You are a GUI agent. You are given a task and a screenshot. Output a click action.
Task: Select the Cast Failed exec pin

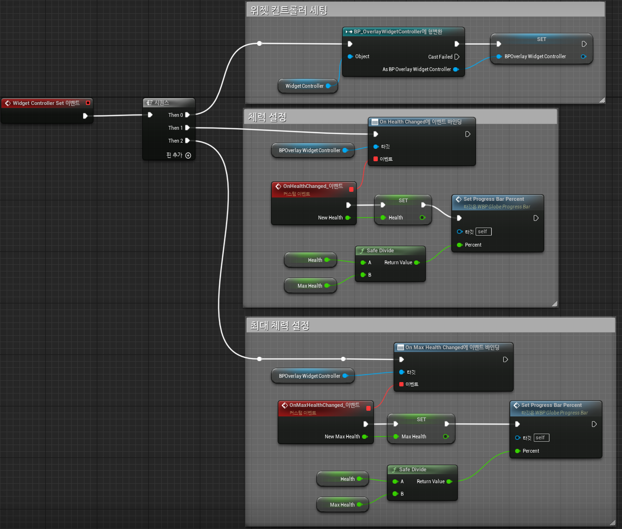[x=457, y=57]
